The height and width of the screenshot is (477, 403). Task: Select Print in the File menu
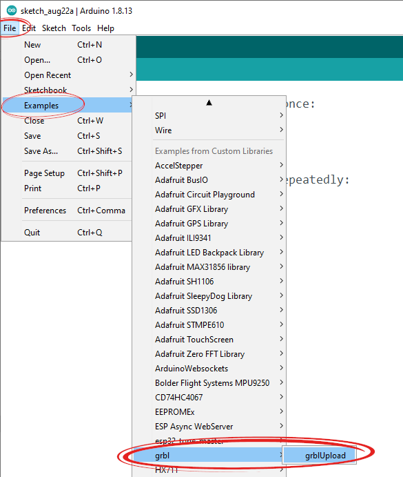tap(68, 188)
